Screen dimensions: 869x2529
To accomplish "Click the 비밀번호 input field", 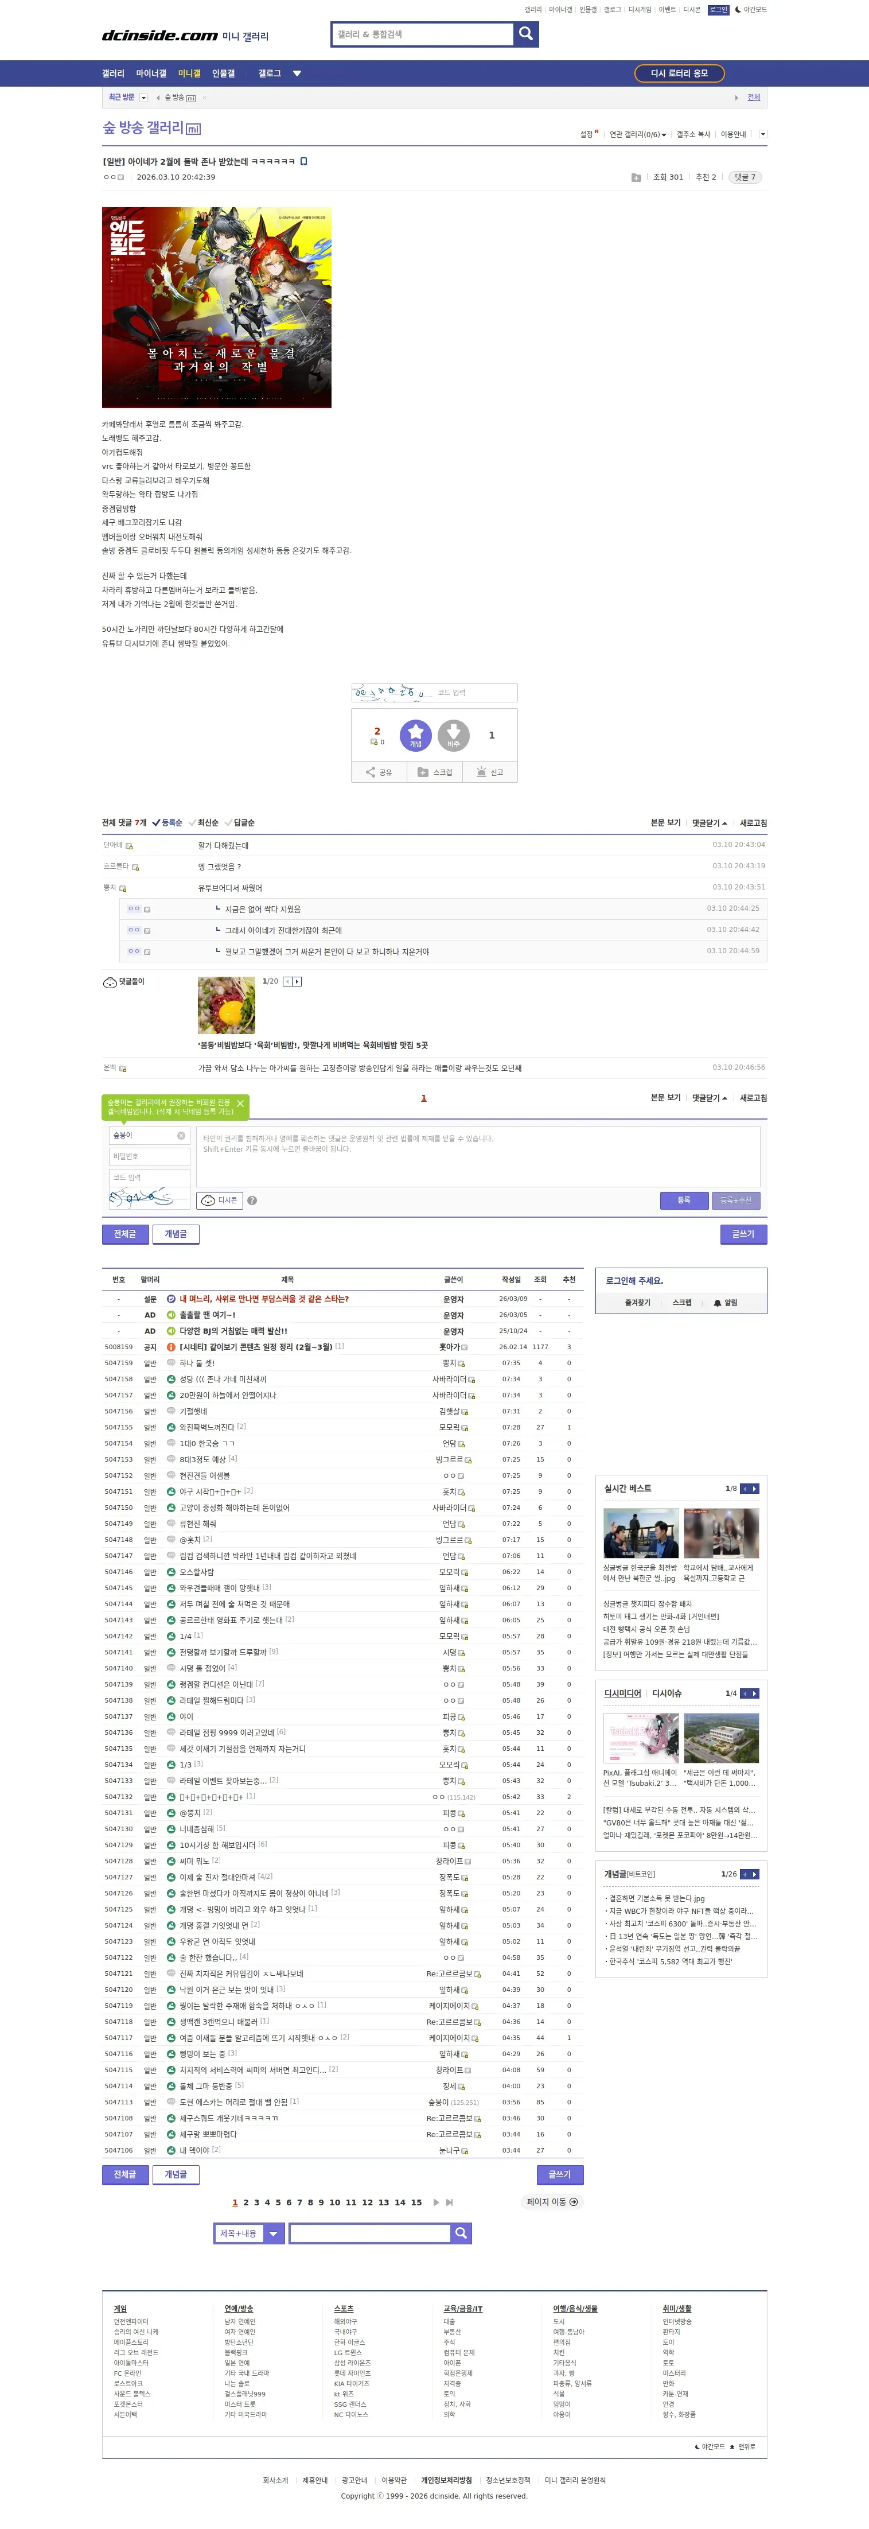I will (149, 1156).
